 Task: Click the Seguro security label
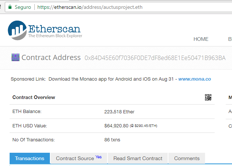tap(23, 7)
